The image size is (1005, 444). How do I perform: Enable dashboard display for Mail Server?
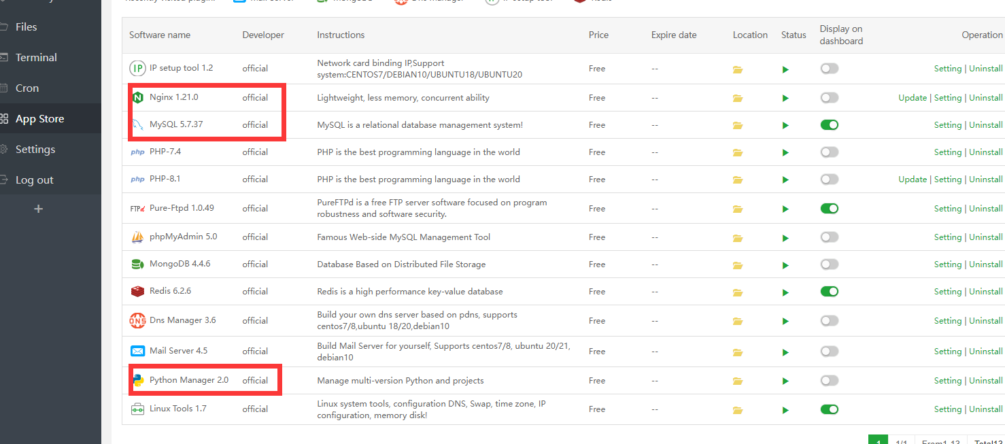[829, 351]
